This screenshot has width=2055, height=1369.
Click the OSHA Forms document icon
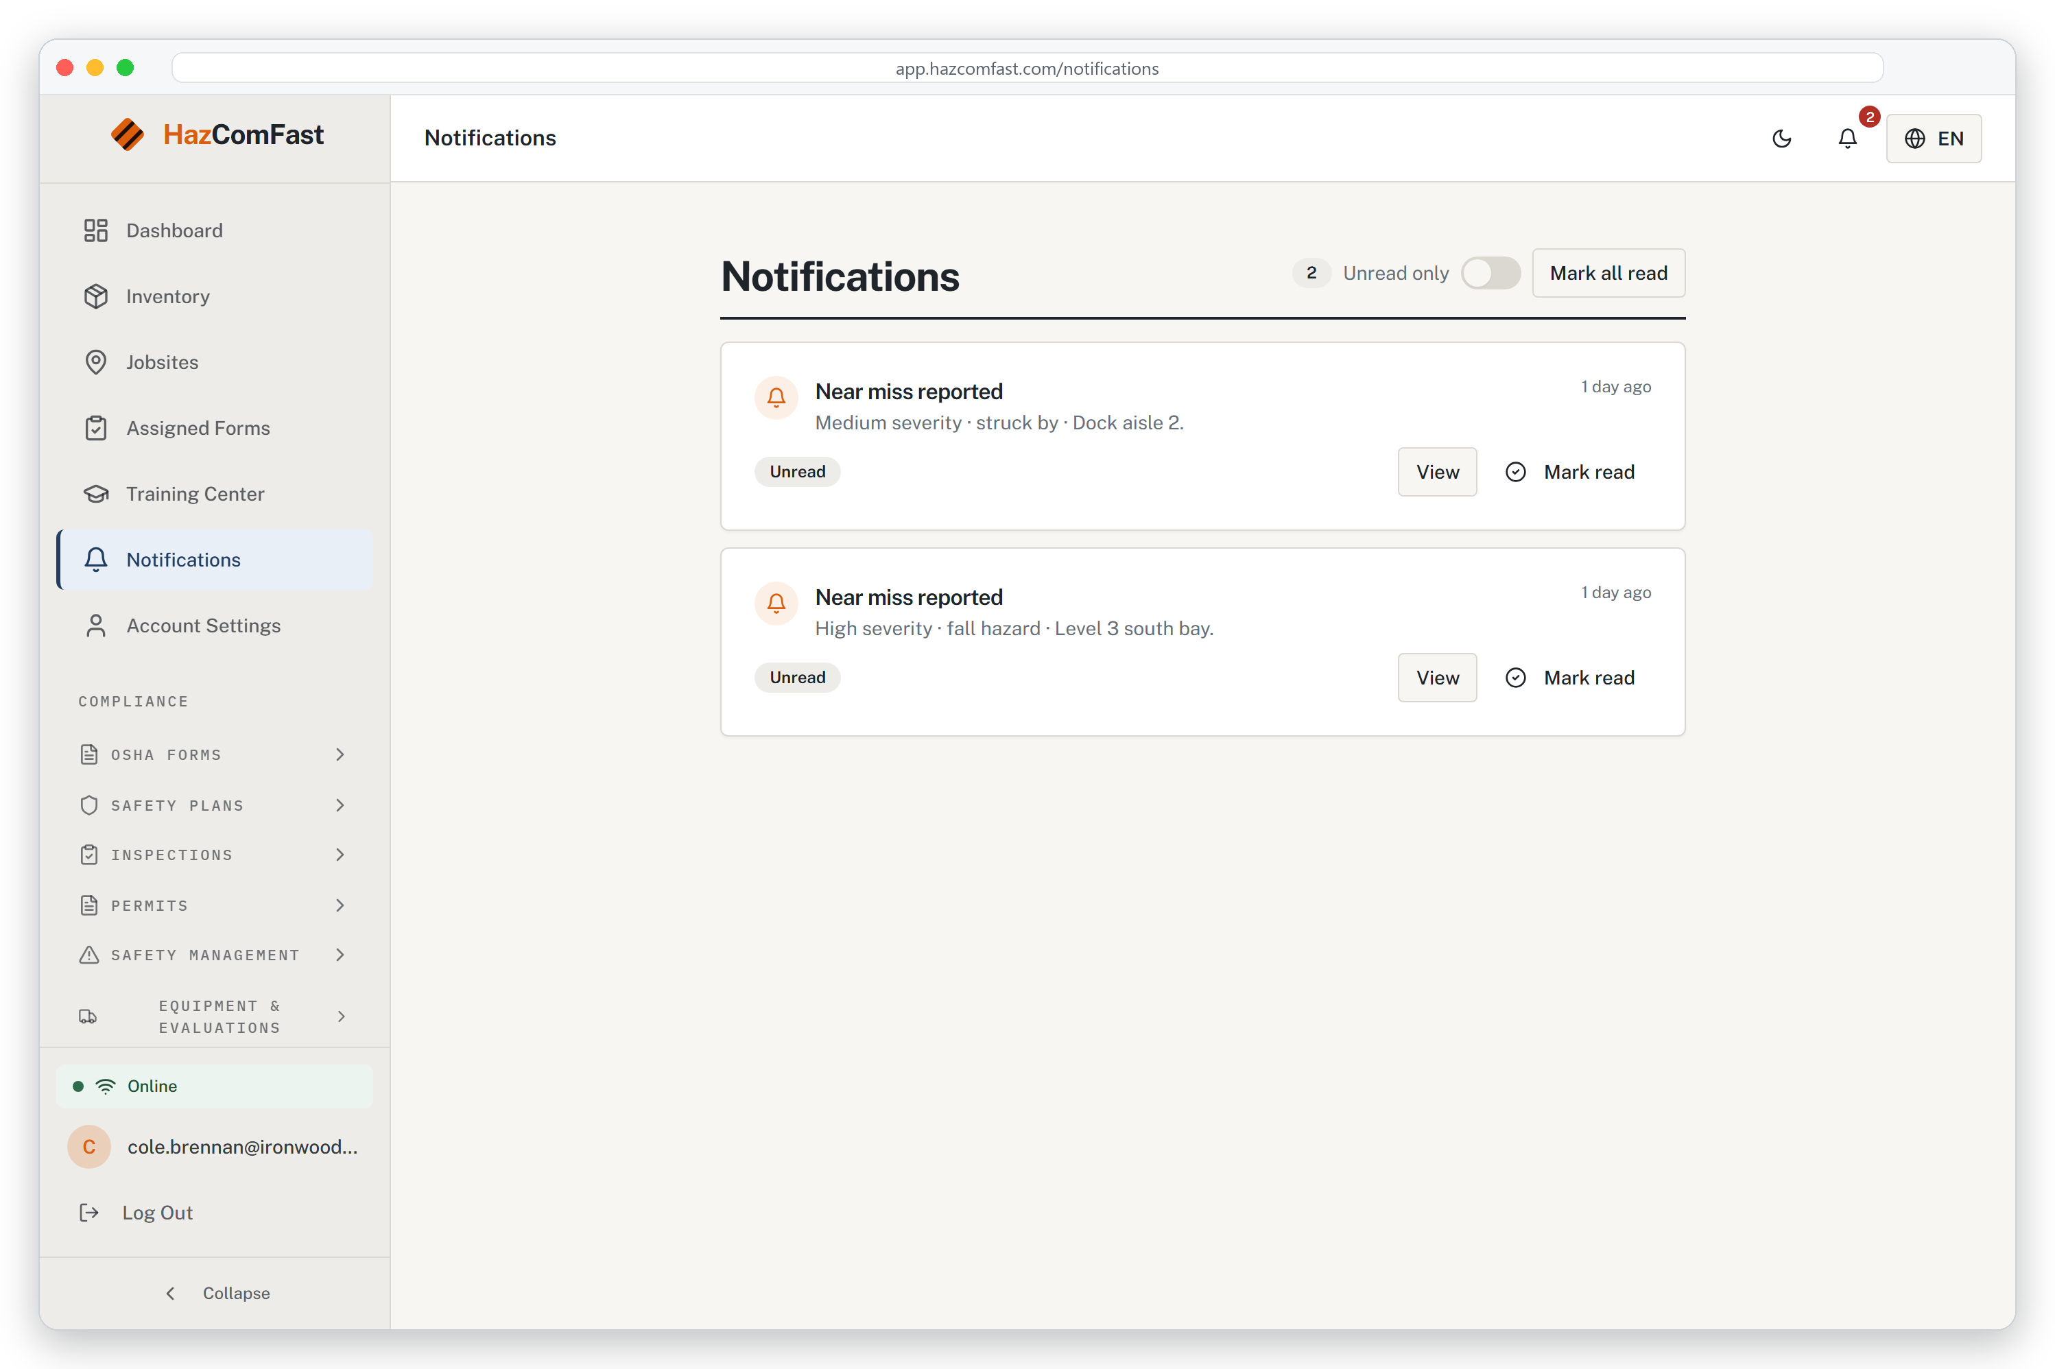click(x=89, y=754)
